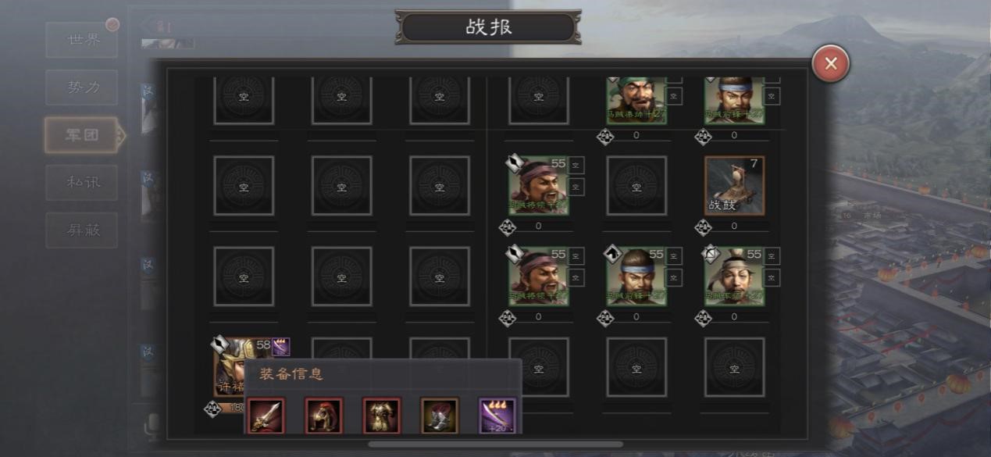Select the boots equipment icon
991x457 pixels.
(x=439, y=416)
